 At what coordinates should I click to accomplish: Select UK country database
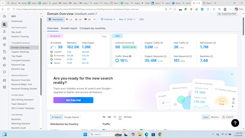[78, 19]
